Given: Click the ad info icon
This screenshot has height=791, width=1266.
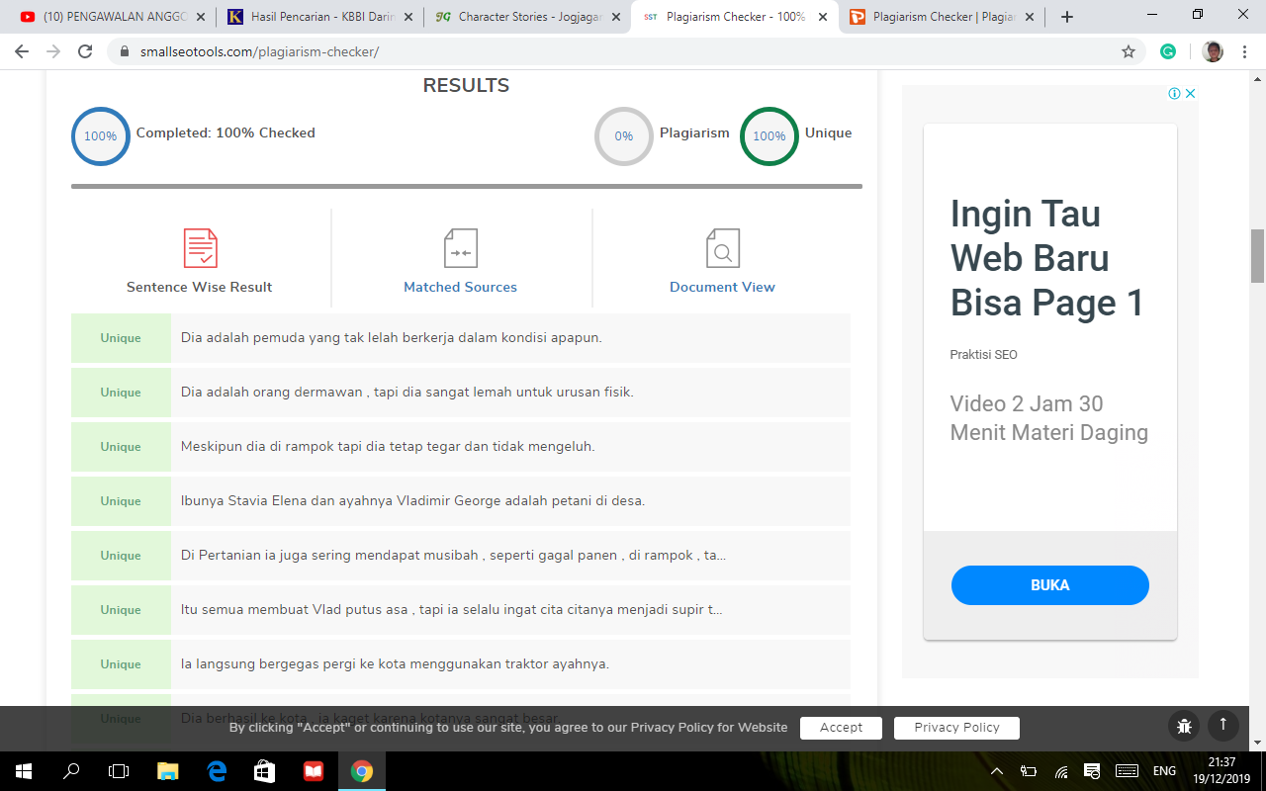Looking at the screenshot, I should click(x=1174, y=94).
